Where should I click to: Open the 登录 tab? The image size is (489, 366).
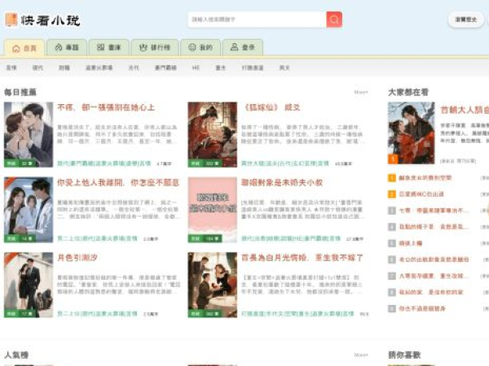point(243,47)
